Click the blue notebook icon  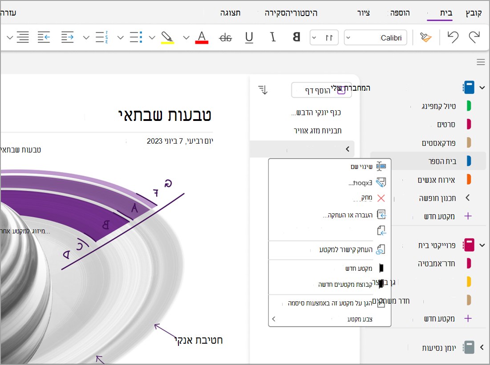pyautogui.click(x=469, y=88)
